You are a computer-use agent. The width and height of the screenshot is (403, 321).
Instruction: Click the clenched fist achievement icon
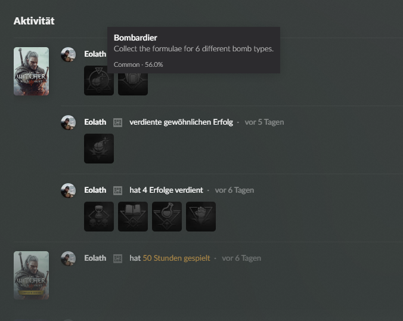(201, 217)
